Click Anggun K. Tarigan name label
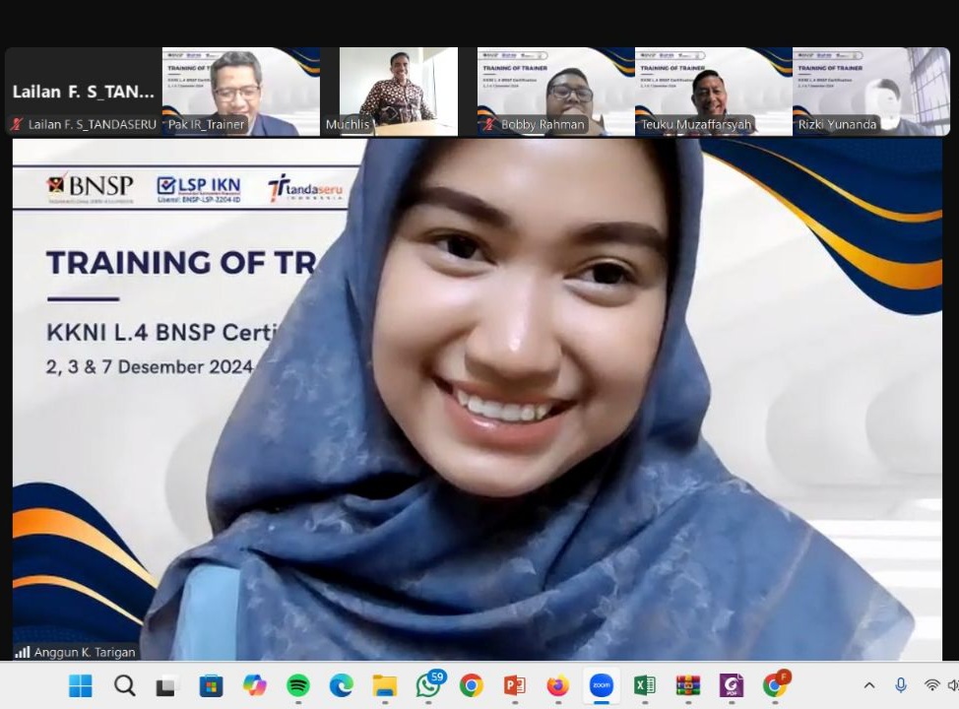This screenshot has height=709, width=959. 85,652
